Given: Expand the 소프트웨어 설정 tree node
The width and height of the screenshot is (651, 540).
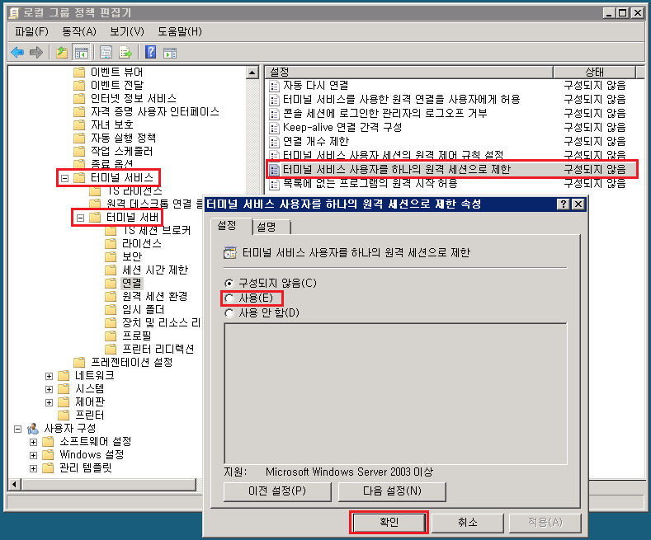Looking at the screenshot, I should [x=33, y=442].
